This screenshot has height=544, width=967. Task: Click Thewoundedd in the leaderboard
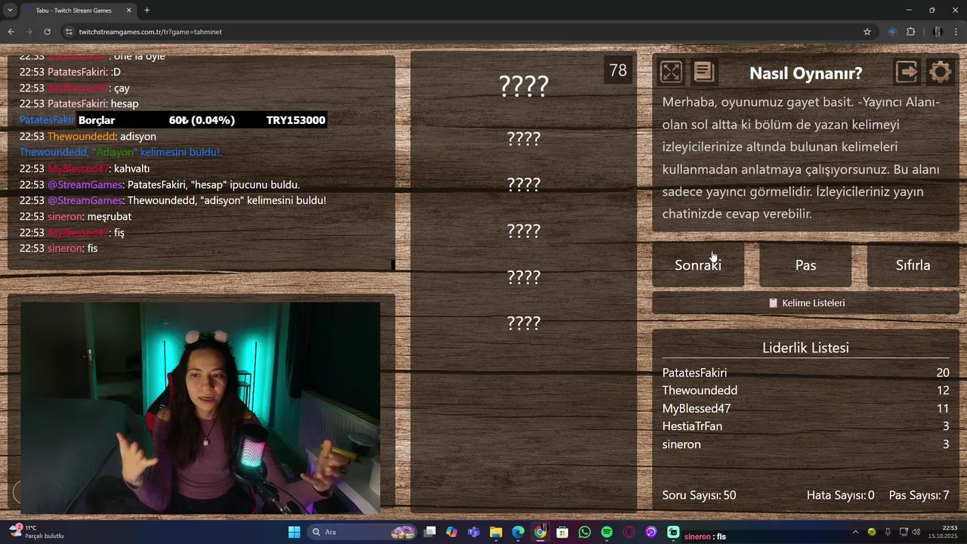[700, 391]
